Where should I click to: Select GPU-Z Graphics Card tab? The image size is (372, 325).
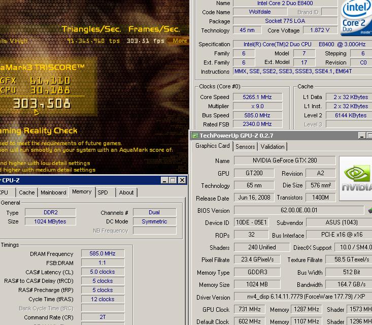click(x=212, y=146)
